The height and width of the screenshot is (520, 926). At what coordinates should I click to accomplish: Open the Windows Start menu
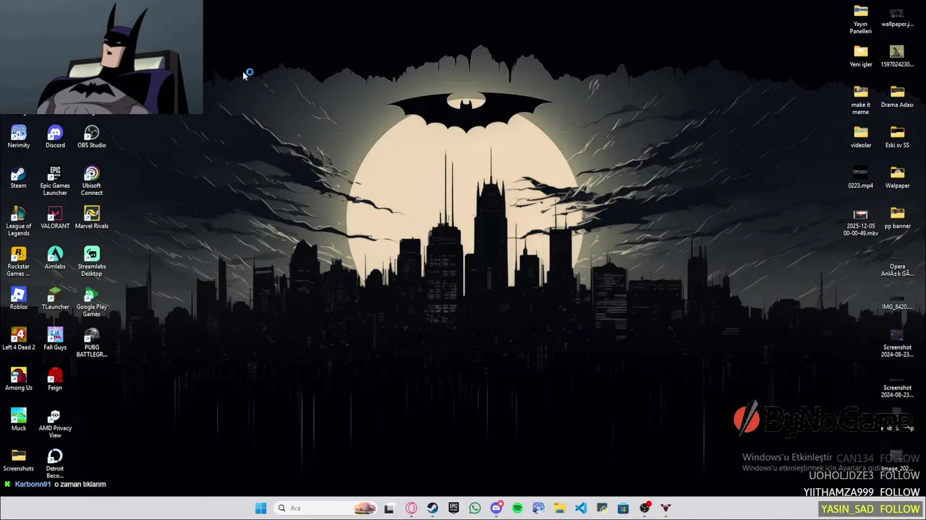261,508
